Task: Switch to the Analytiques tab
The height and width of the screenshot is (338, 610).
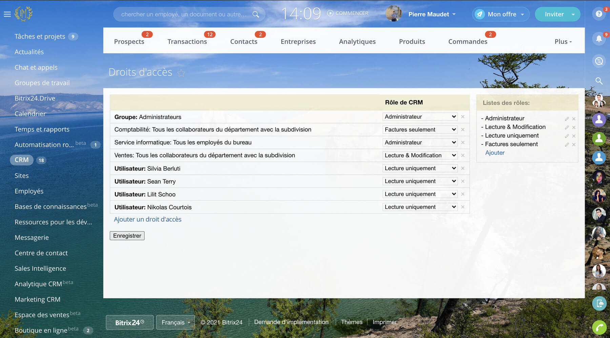Action: [x=357, y=42]
